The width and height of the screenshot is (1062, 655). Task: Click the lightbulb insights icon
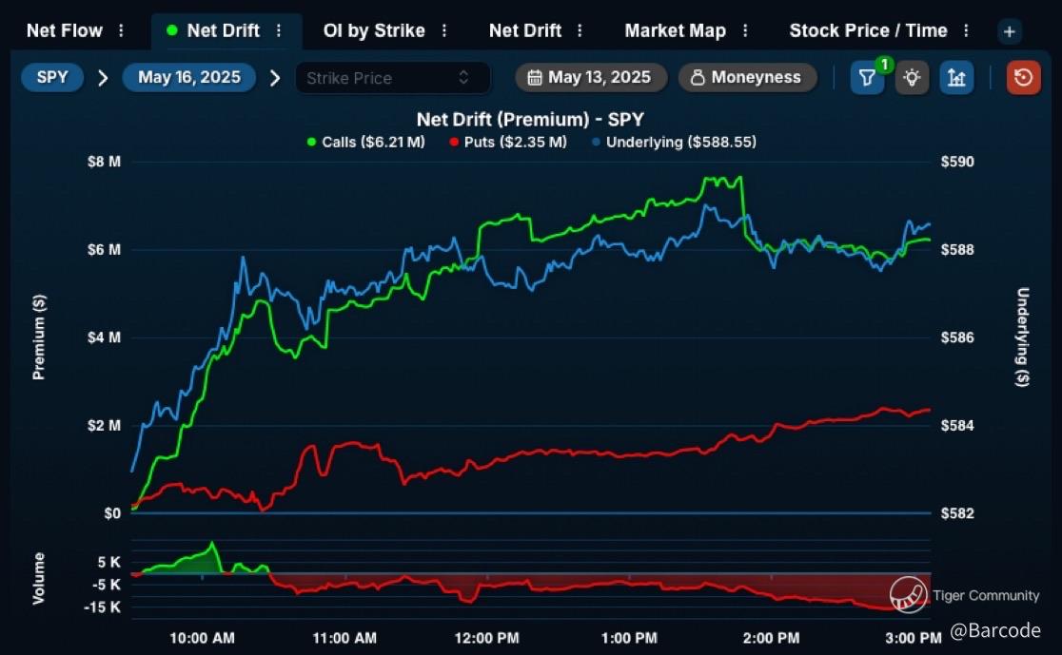(912, 78)
